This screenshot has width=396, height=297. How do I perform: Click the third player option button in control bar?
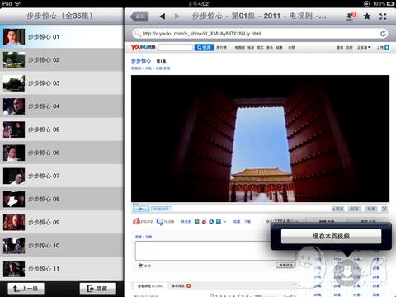pos(371,209)
